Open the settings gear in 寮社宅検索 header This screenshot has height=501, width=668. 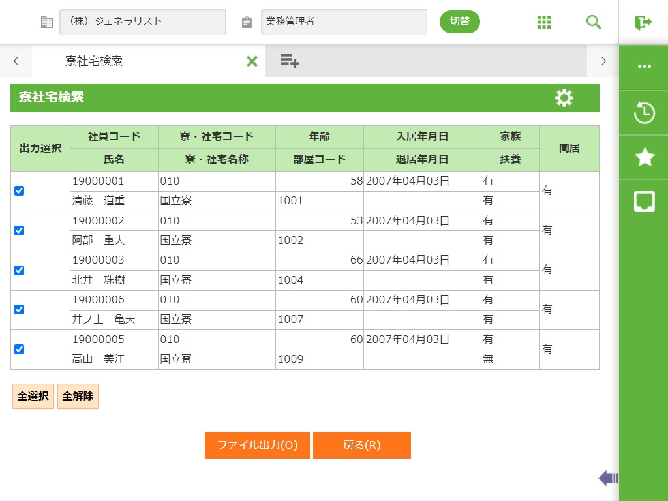[564, 98]
